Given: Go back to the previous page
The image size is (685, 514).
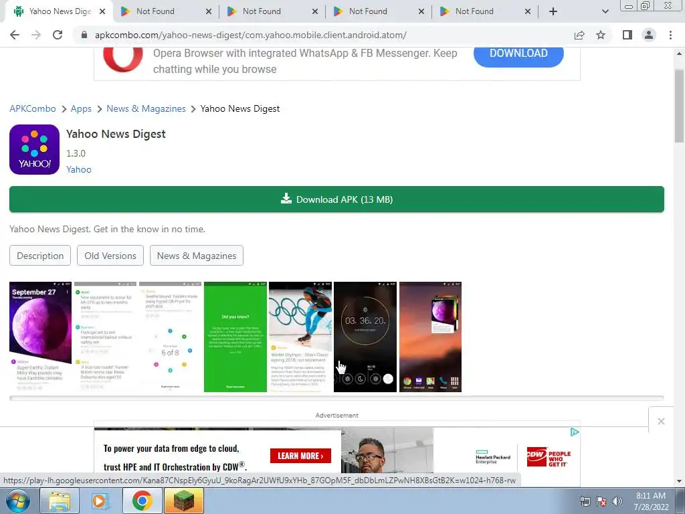Looking at the screenshot, I should (x=15, y=35).
